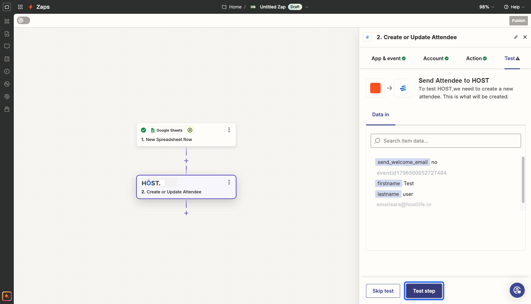Toggle the Zap on/off switch

click(x=23, y=20)
